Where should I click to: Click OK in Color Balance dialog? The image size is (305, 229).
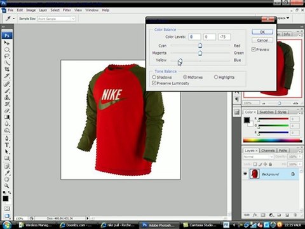click(262, 32)
